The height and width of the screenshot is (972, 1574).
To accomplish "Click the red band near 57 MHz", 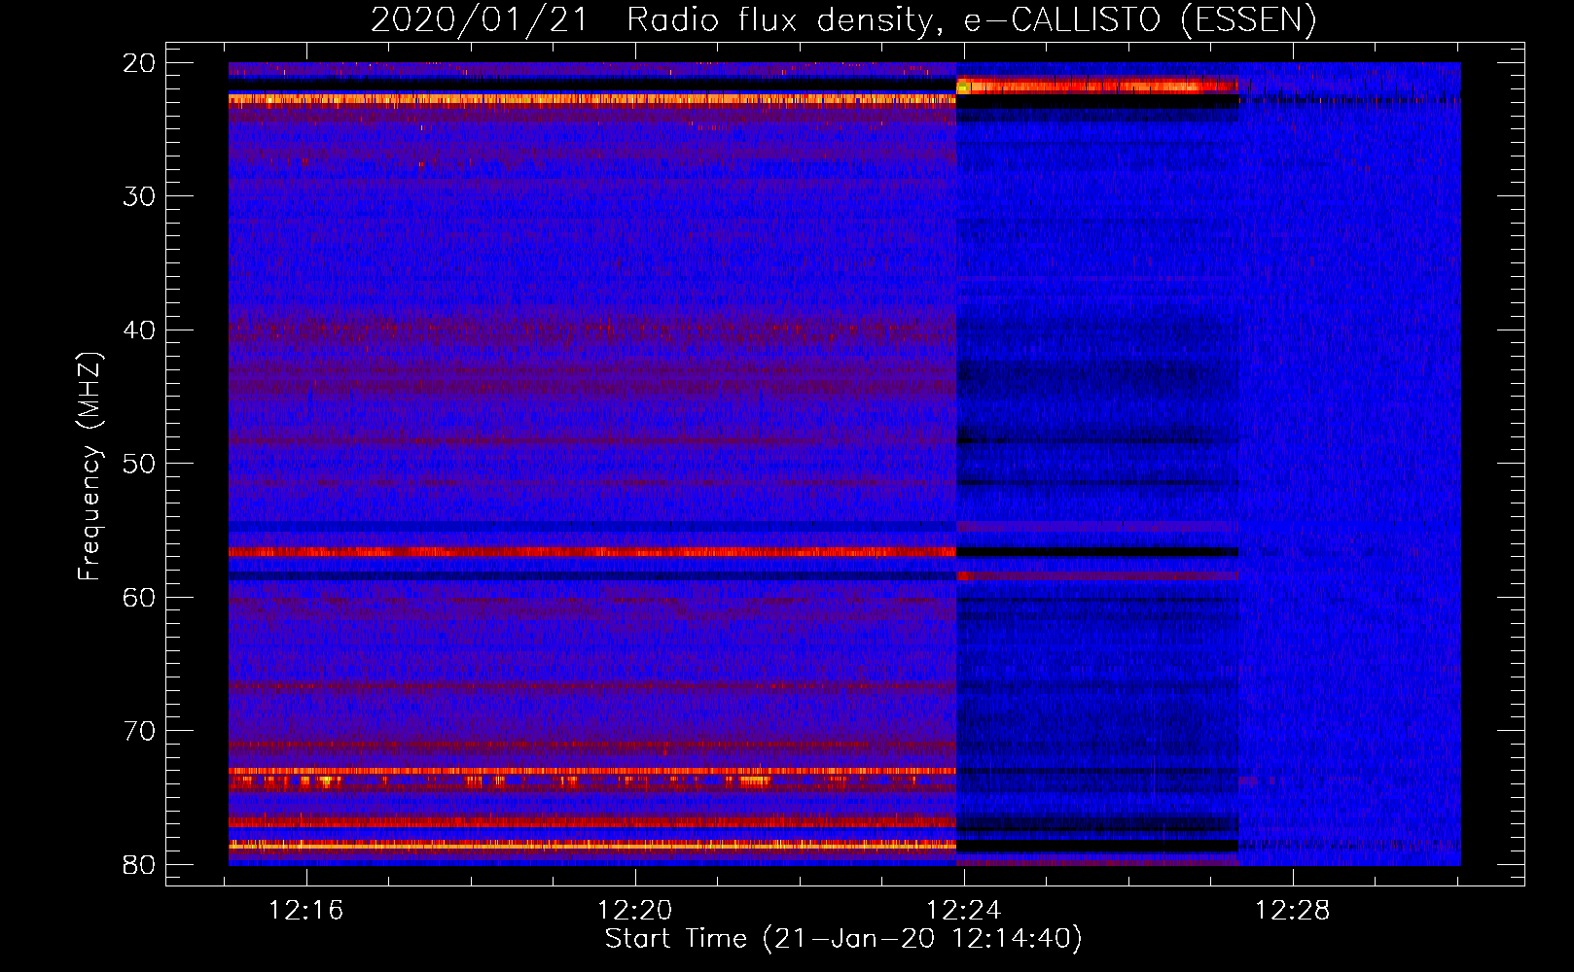I will coord(592,552).
